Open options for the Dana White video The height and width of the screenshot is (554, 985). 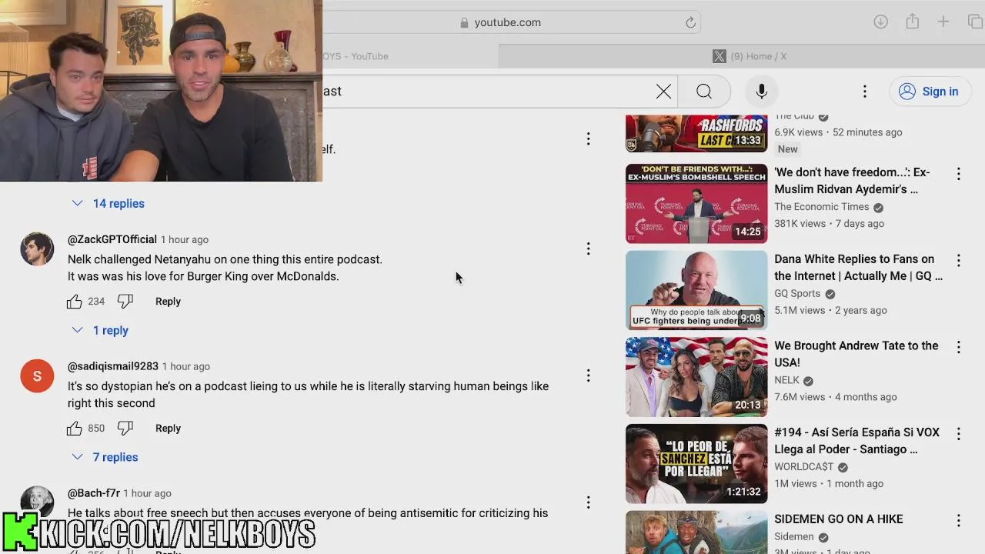[x=959, y=261]
